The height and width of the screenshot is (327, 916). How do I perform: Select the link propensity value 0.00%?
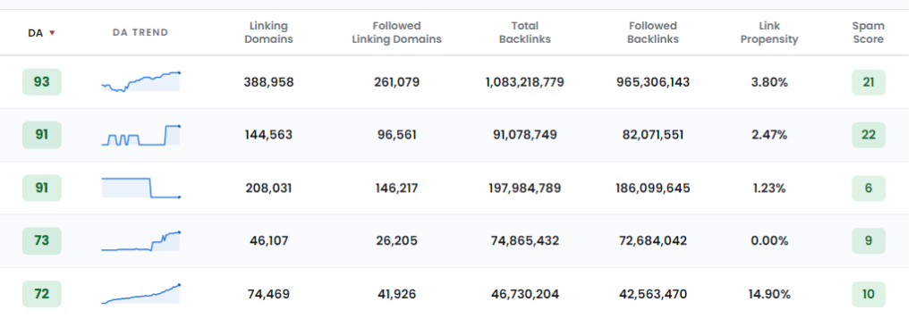click(769, 240)
